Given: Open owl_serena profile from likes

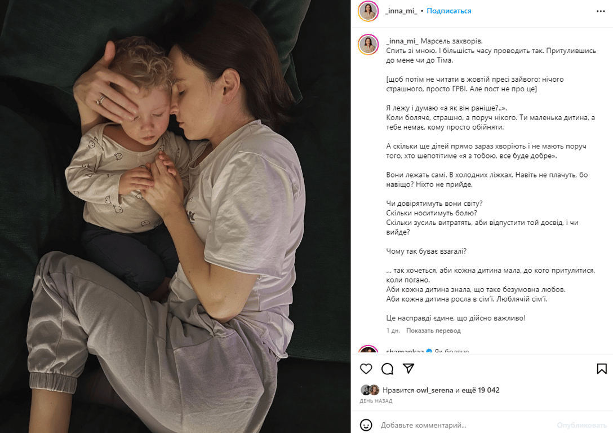Looking at the screenshot, I should [435, 390].
